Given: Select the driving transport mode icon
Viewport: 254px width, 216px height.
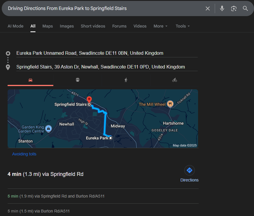Looking at the screenshot, I should (30, 80).
